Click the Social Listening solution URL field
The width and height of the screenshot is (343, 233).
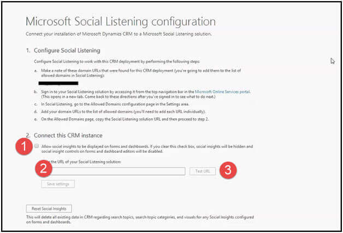click(113, 171)
